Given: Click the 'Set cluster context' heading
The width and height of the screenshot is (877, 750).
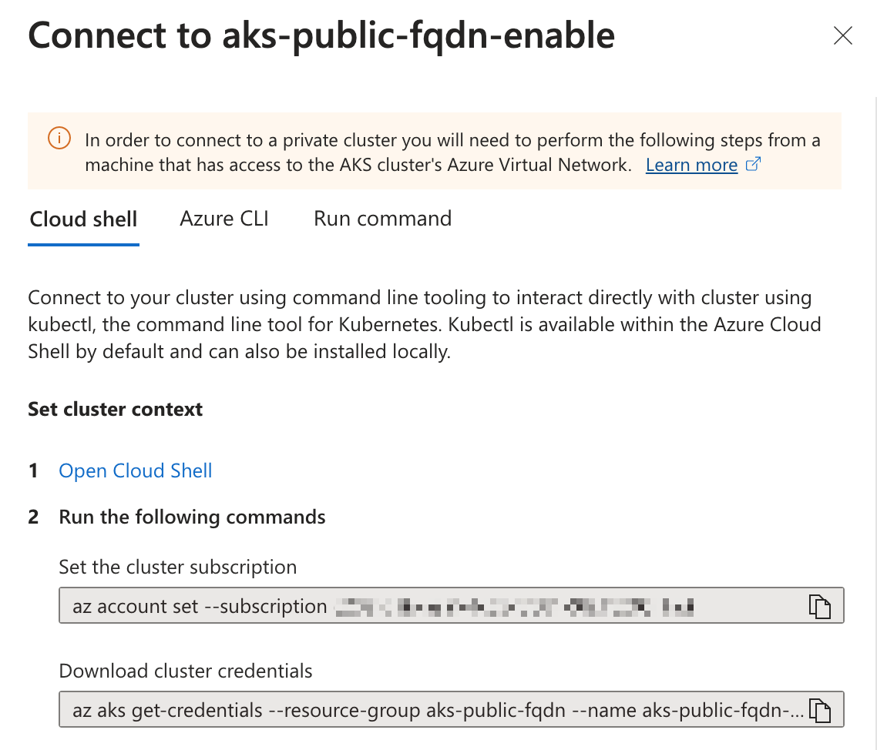Looking at the screenshot, I should tap(115, 409).
